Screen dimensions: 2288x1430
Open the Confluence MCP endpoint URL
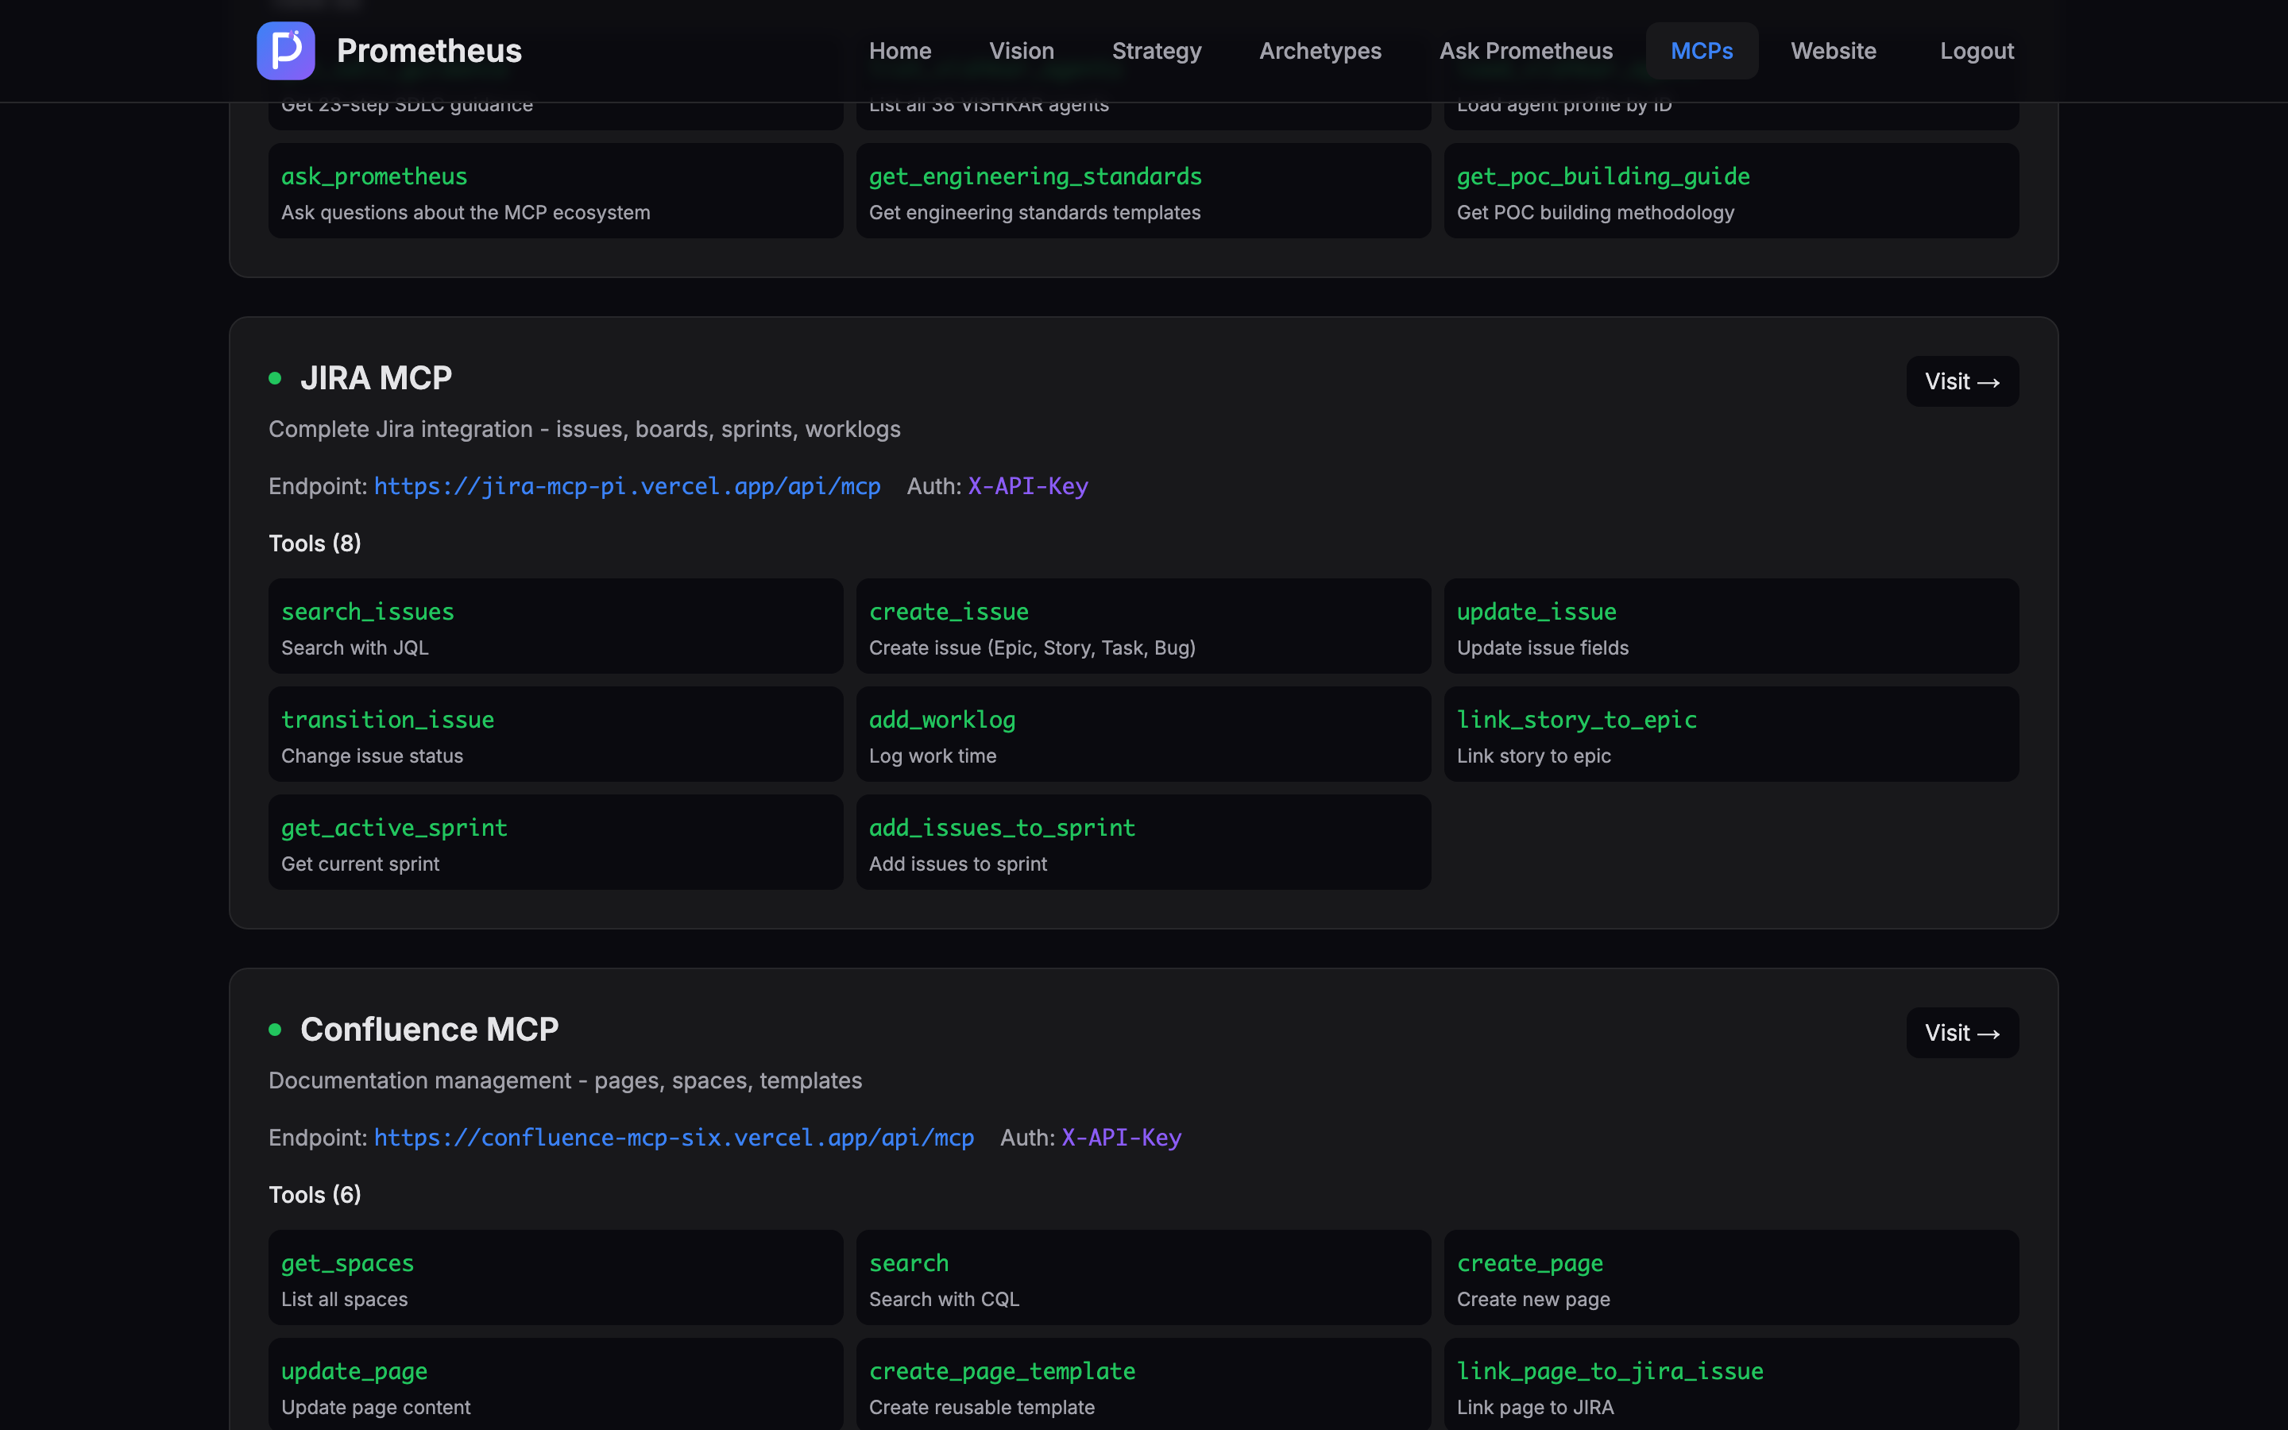(673, 1138)
